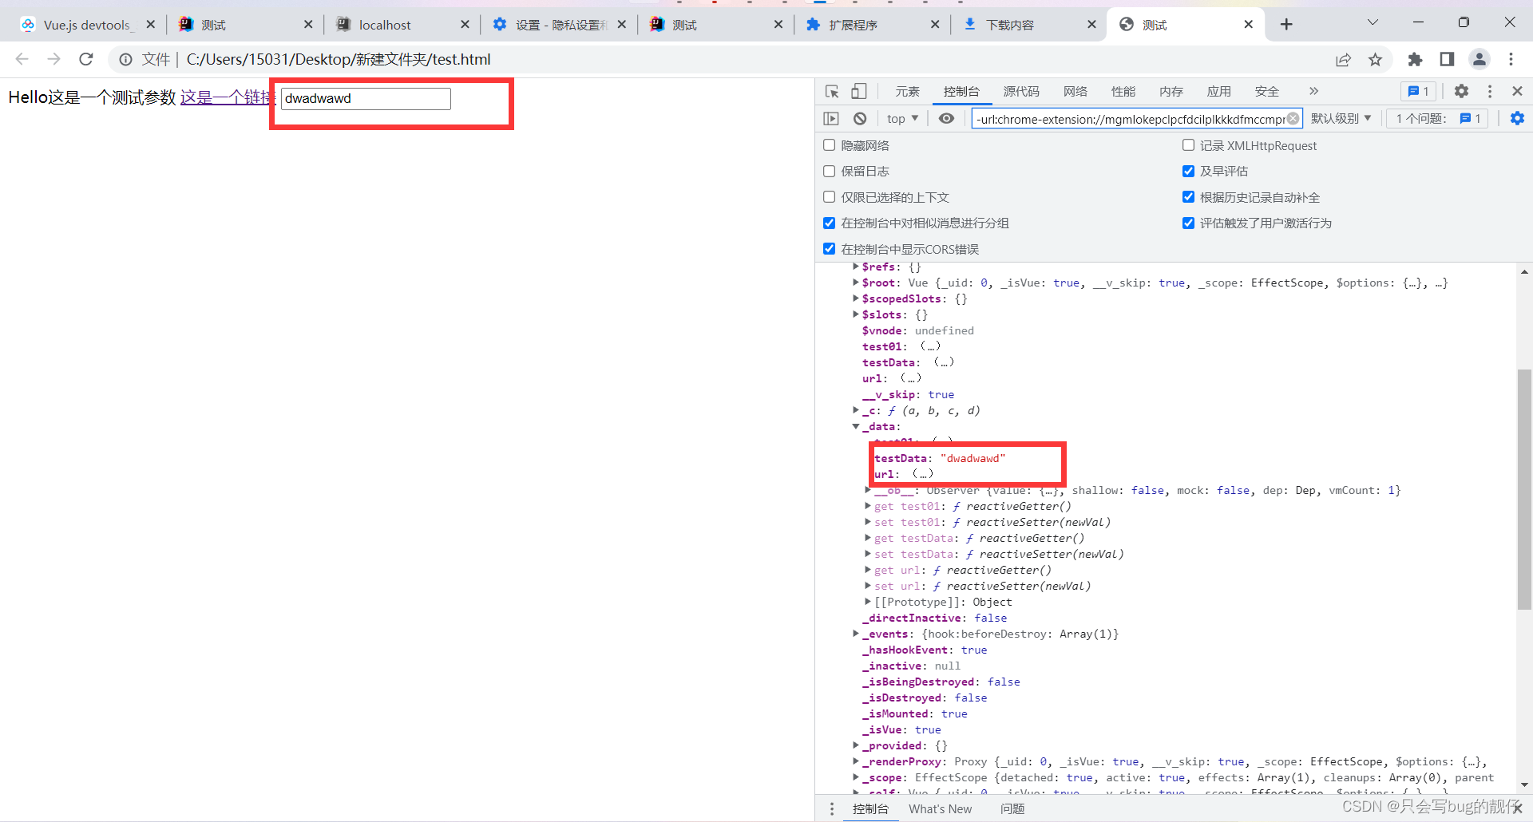Switch to the 源代码 tab

[x=1021, y=91]
